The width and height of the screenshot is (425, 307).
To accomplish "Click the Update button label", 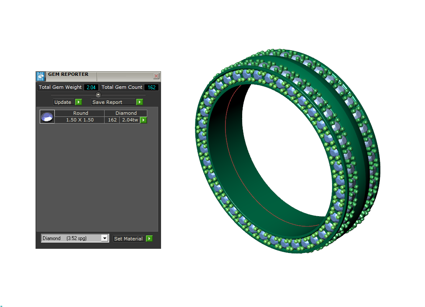I will click(x=63, y=102).
